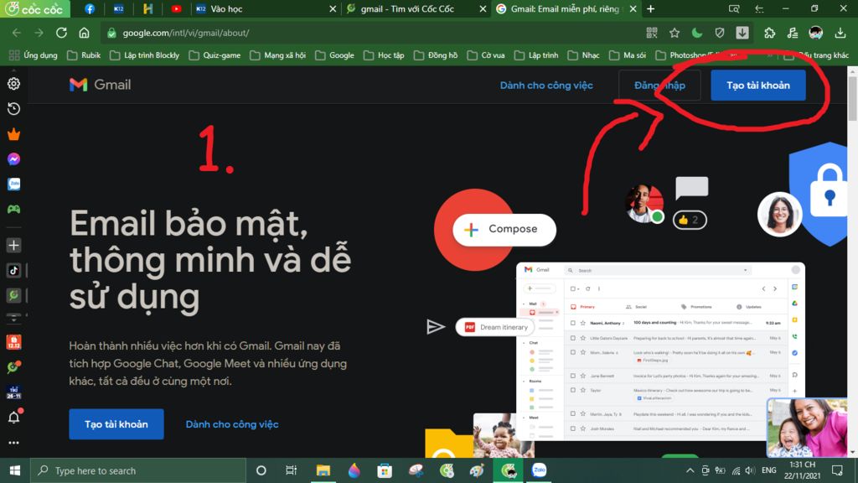Open a new tab with plus

pos(650,8)
